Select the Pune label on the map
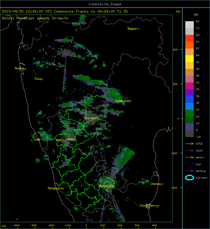Screen dimensions: 210x229 click(38, 79)
